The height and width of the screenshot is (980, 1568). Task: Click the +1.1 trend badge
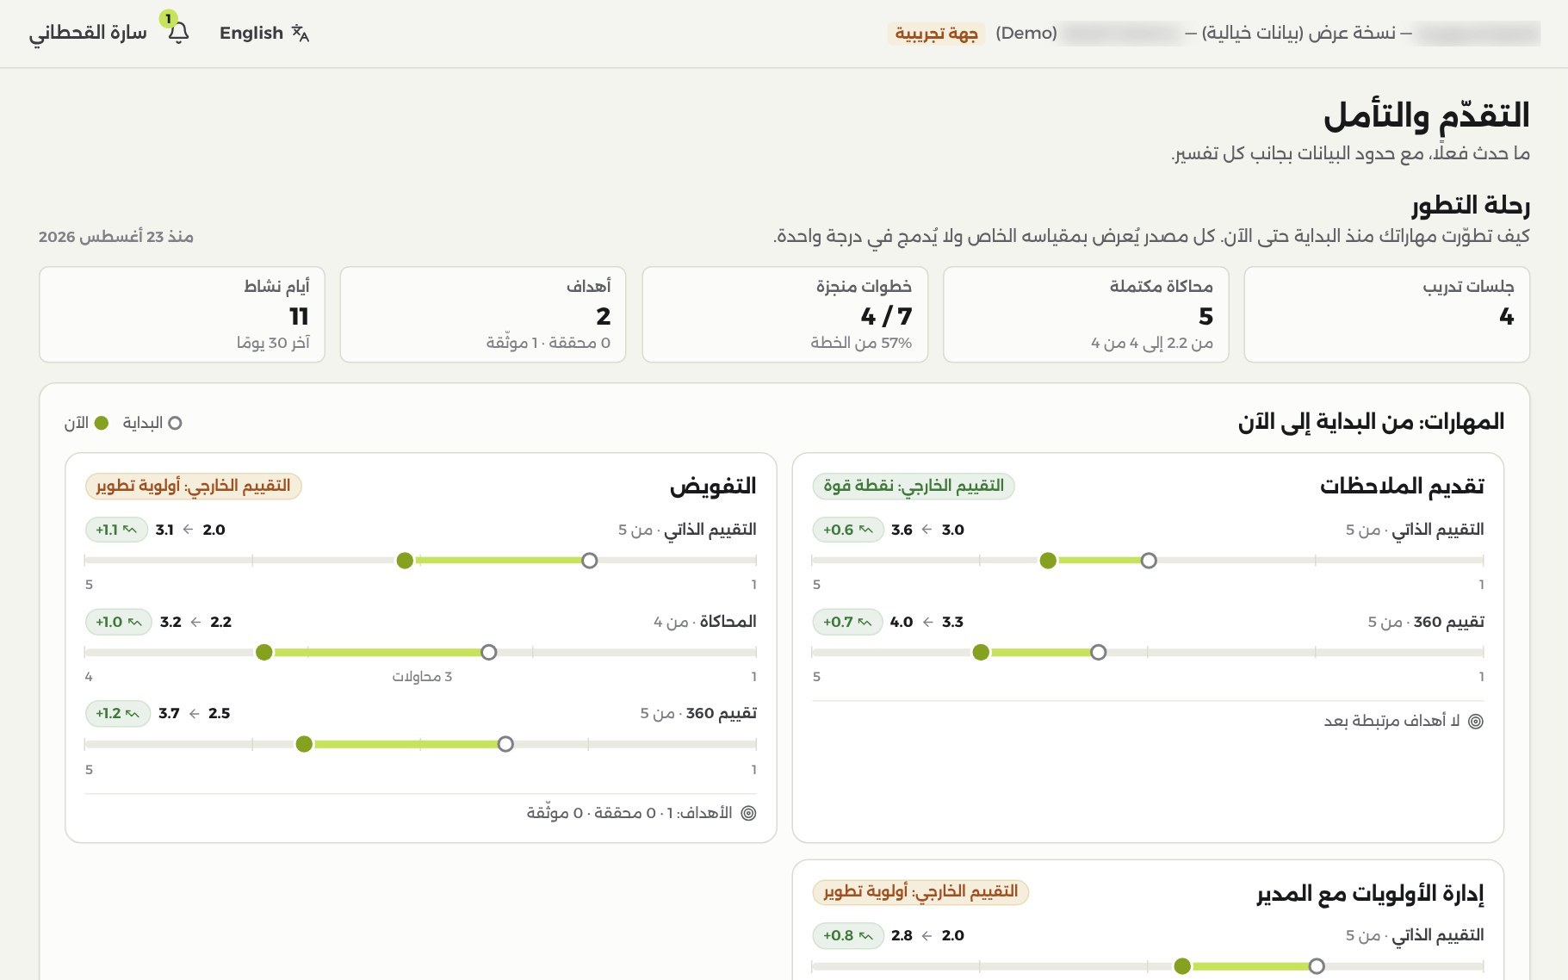tap(117, 530)
